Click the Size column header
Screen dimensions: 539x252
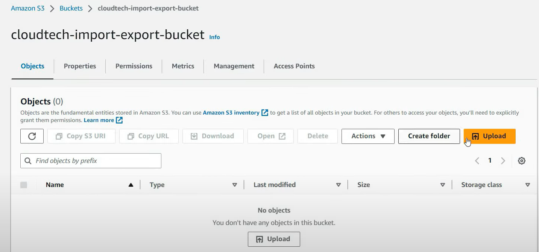pyautogui.click(x=364, y=185)
